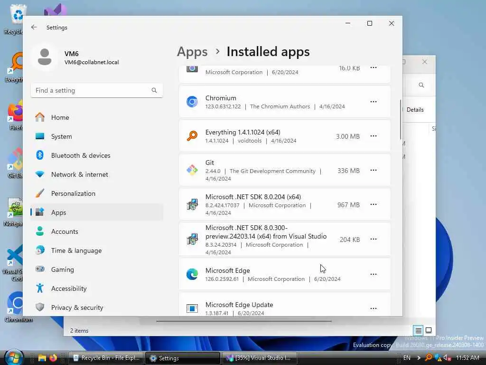
Task: Go back using the Settings back arrow
Action: click(34, 27)
